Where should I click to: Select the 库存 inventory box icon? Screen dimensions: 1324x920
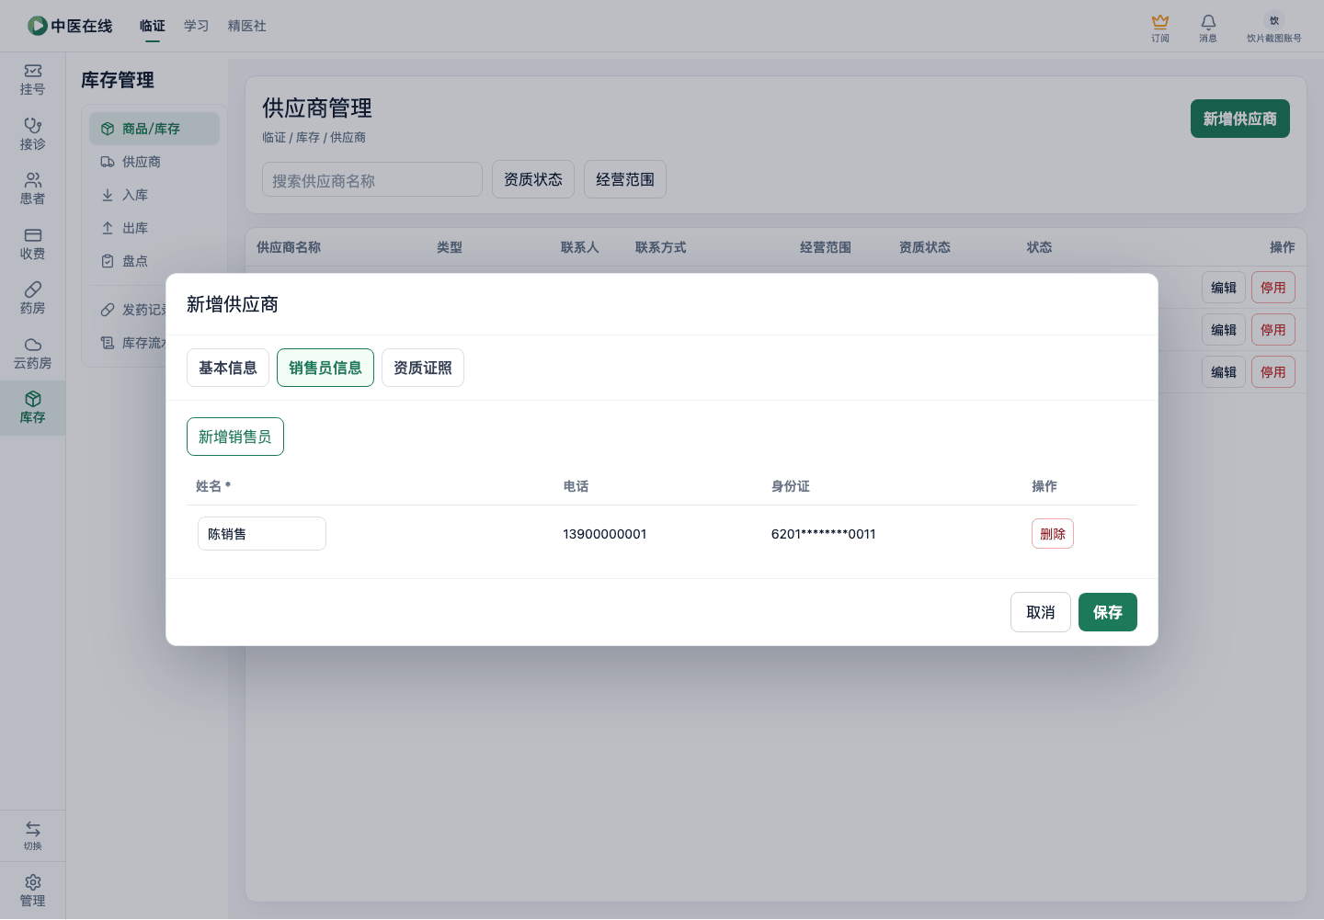[33, 399]
